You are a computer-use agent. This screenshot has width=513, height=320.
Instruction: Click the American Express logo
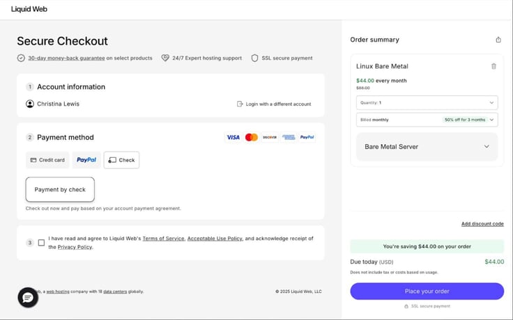point(289,138)
